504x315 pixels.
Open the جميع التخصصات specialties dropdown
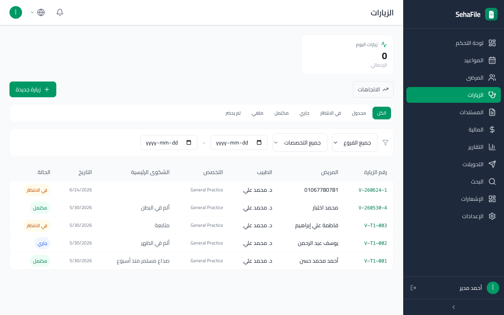coord(300,143)
